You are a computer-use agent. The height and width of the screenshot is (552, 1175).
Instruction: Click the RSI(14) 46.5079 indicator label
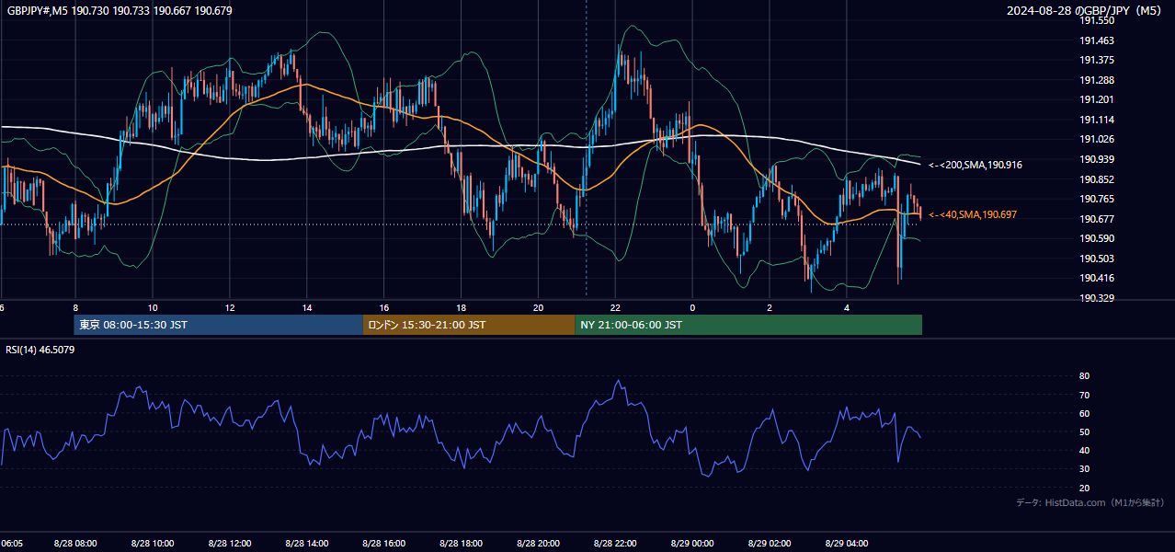40,350
